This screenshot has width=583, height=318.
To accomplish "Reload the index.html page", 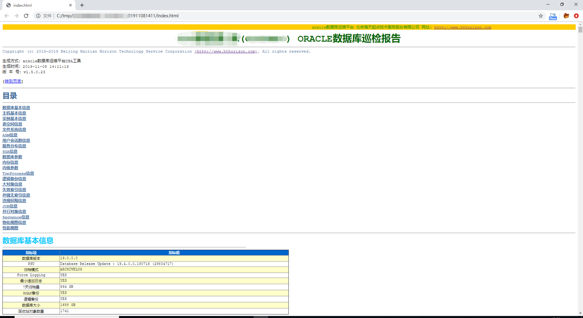I will (26, 16).
